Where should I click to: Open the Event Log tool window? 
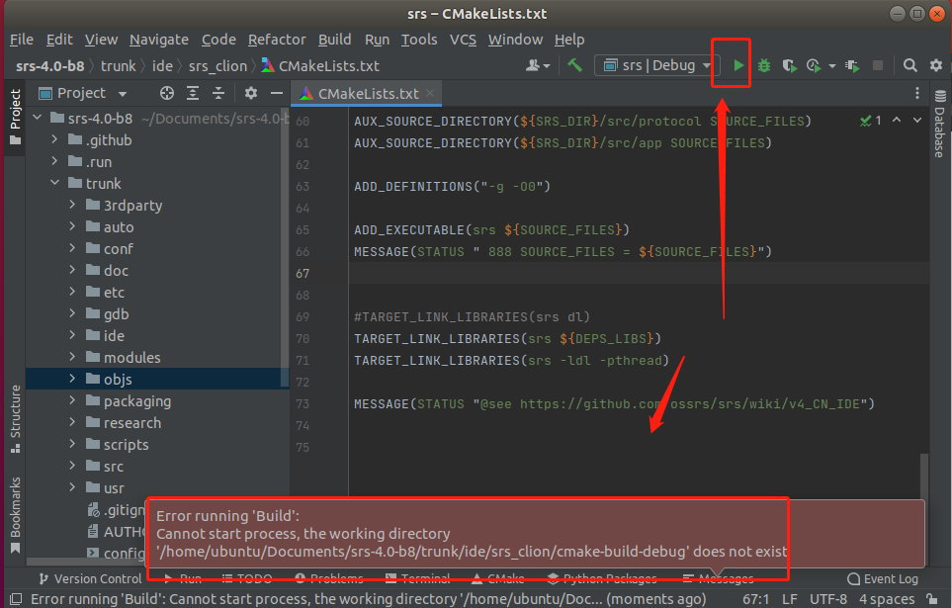pyautogui.click(x=883, y=579)
